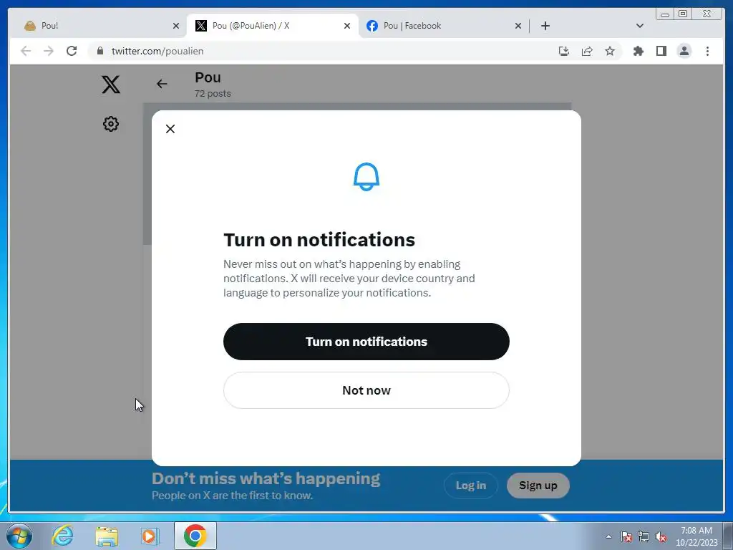Show hidden system tray icons
This screenshot has height=550, width=733.
tap(608, 536)
